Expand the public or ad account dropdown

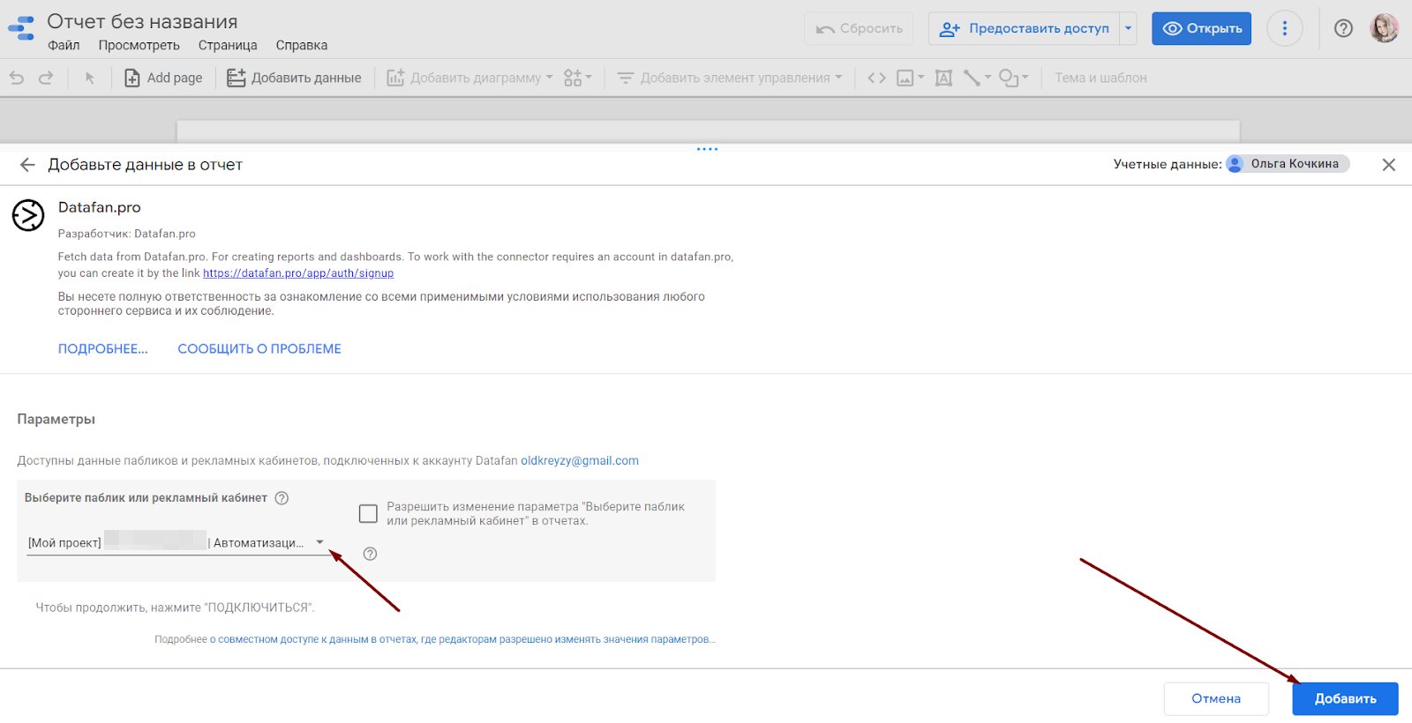tap(319, 542)
